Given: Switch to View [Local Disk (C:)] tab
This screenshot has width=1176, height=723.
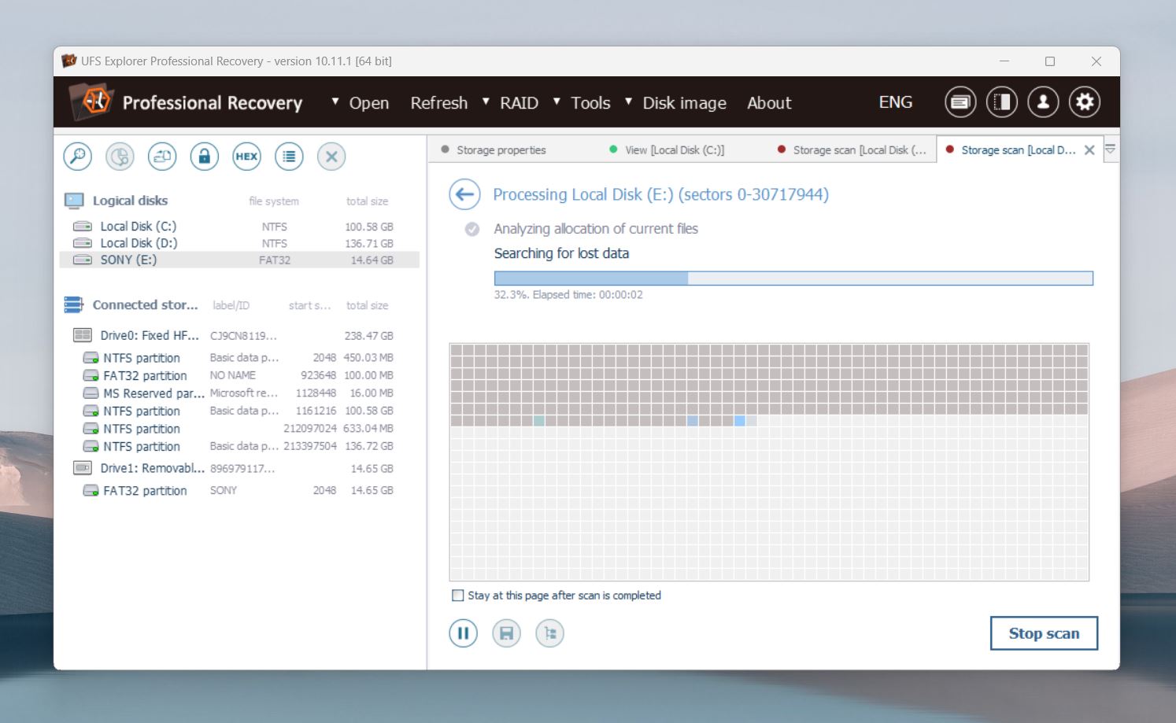Looking at the screenshot, I should (x=674, y=150).
